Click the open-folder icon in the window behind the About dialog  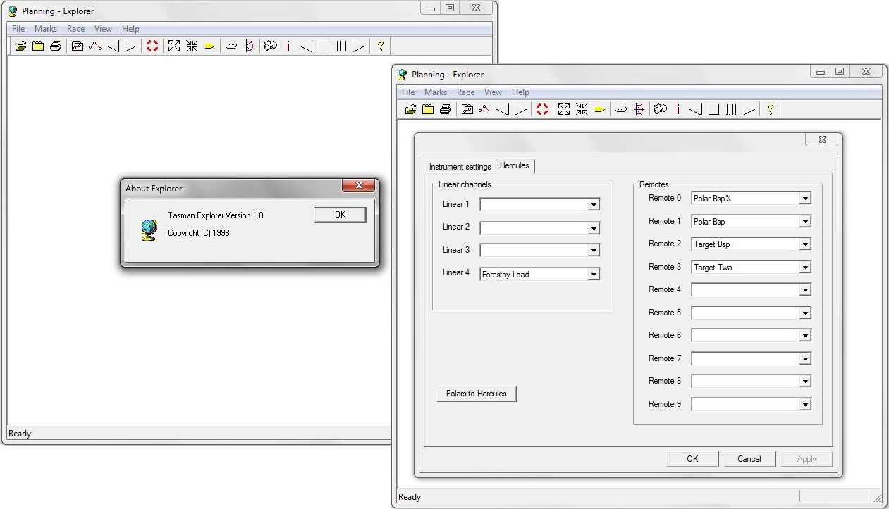click(21, 46)
